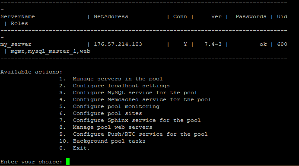299x166 pixels.
Task: Click the 'Passwords' column header
Action: point(251,16)
